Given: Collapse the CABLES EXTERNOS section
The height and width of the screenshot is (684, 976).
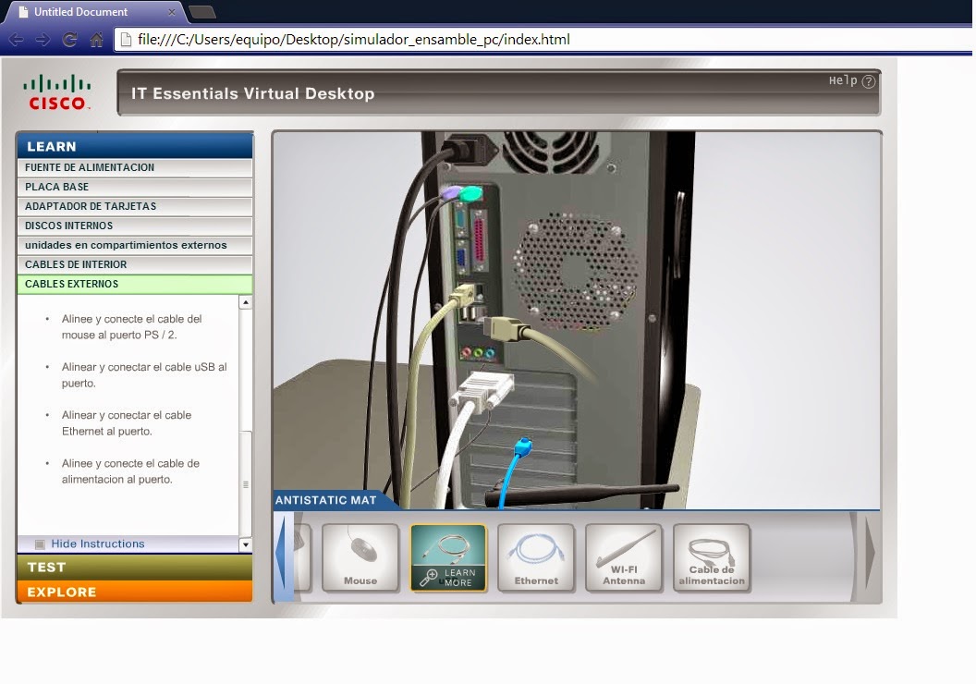Looking at the screenshot, I should tap(134, 284).
